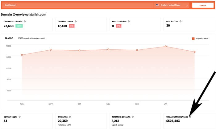Image resolution: width=216 pixels, height=130 pixels.
Task: Select the OCT data point on chart
Action: click(79, 50)
